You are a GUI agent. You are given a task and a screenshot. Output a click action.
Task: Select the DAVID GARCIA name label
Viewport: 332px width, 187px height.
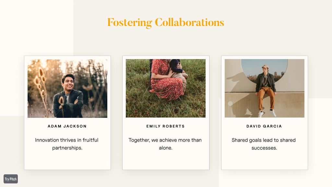coord(264,126)
